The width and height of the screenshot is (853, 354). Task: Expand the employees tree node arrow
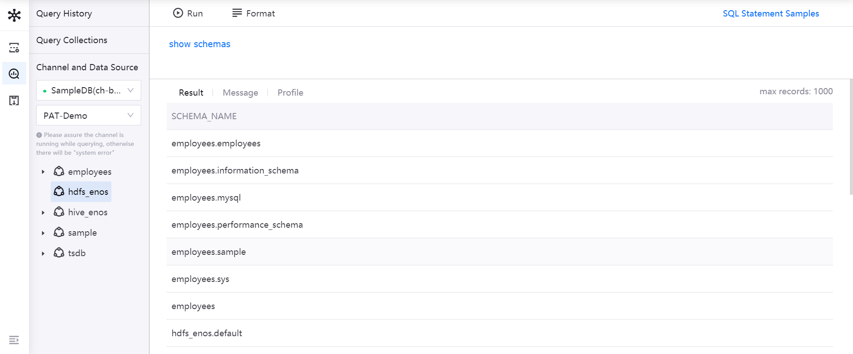pos(43,172)
